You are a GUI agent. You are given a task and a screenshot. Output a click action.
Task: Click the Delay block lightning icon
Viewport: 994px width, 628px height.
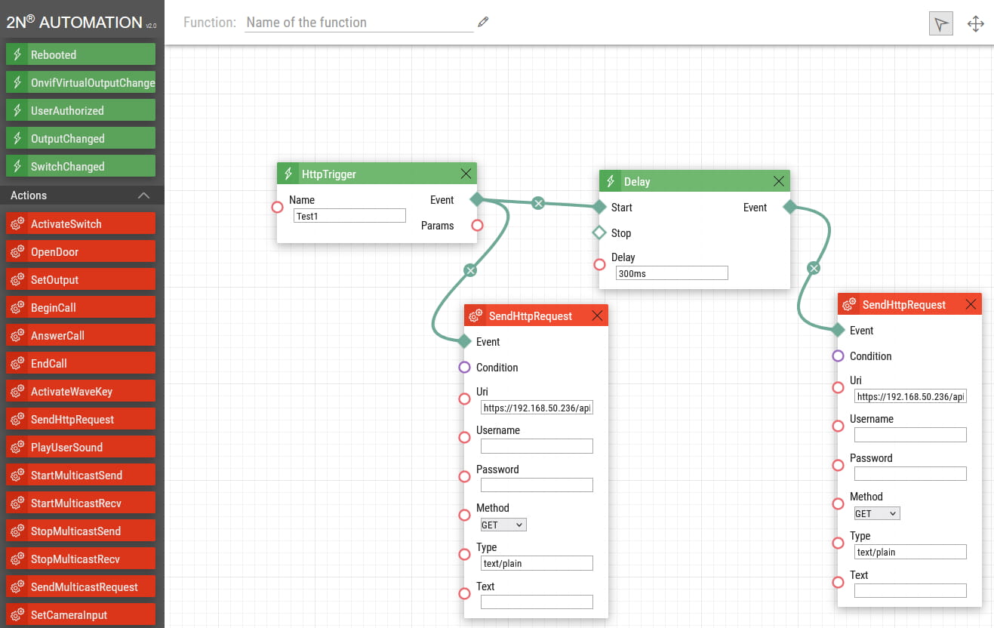pos(611,181)
